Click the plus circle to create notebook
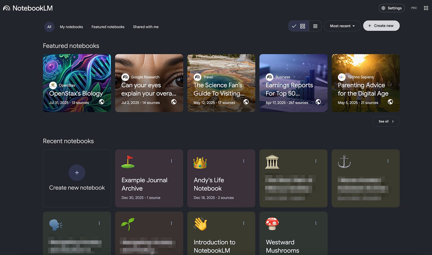The height and width of the screenshot is (255, 432). [x=77, y=173]
